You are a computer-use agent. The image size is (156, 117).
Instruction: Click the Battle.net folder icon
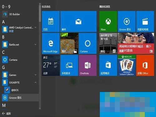coord(5,45)
